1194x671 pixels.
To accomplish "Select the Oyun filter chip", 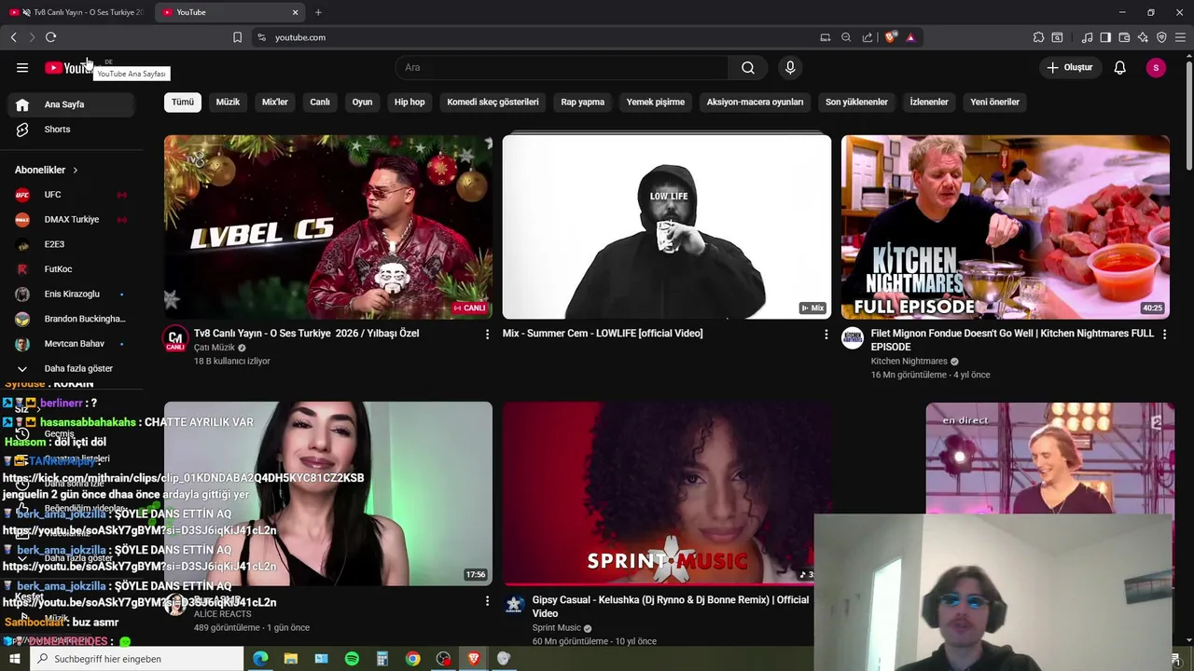I will point(362,102).
